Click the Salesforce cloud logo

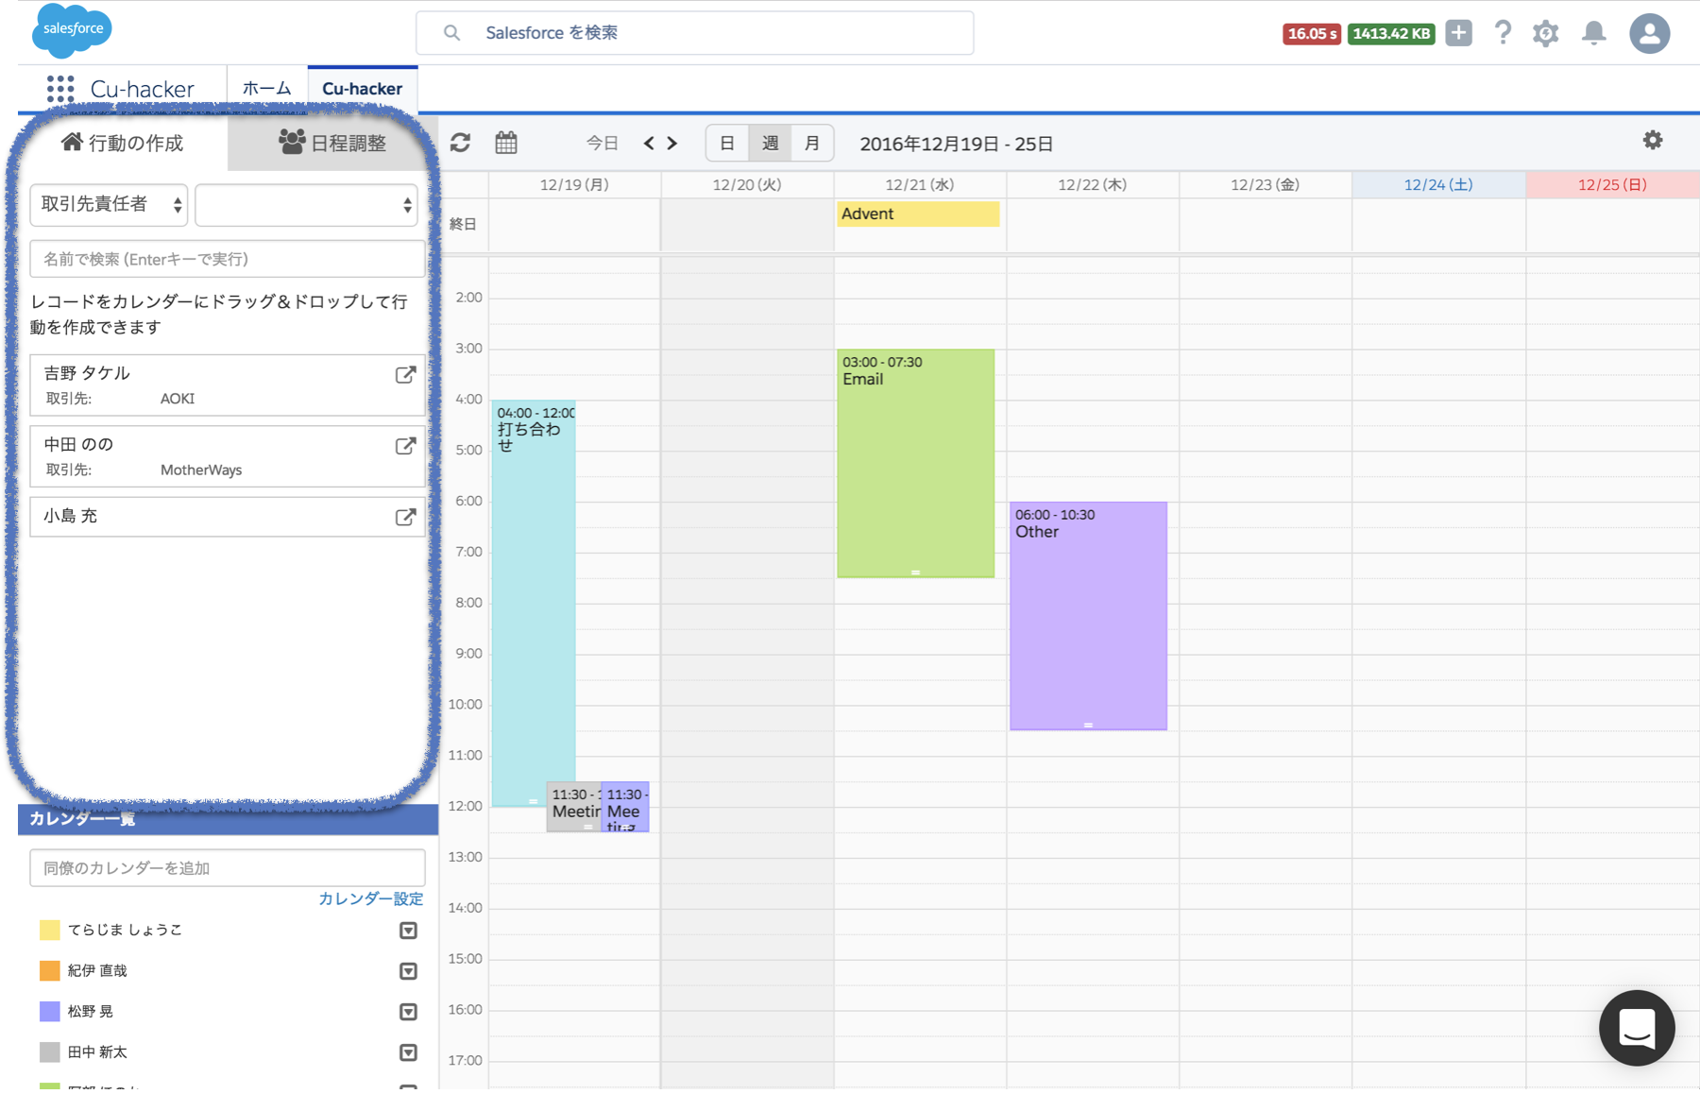72,29
